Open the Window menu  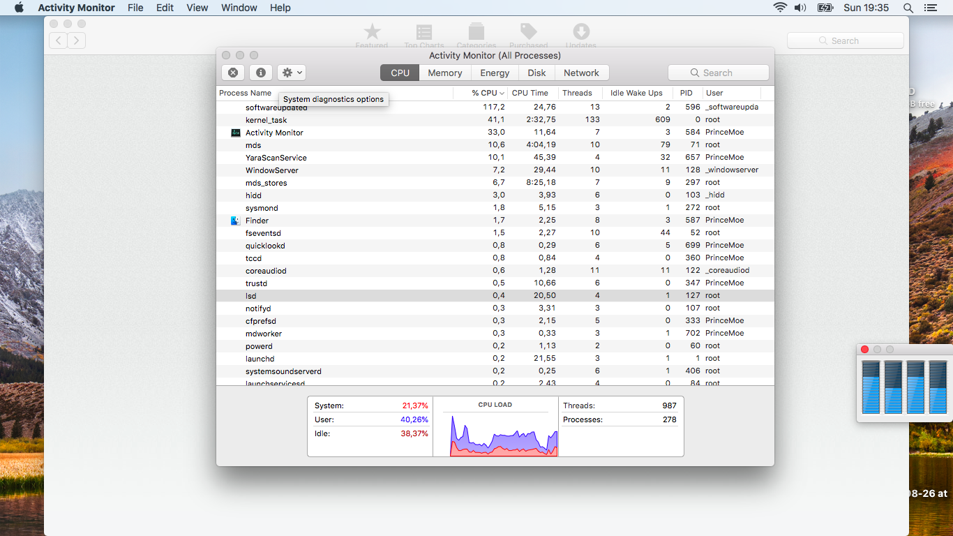coord(239,8)
